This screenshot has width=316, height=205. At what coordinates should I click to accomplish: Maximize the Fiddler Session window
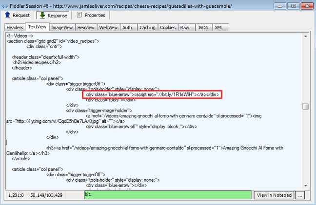[x=293, y=6]
